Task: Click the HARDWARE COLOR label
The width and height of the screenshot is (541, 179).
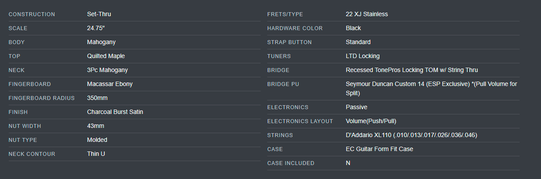Action: (x=295, y=28)
